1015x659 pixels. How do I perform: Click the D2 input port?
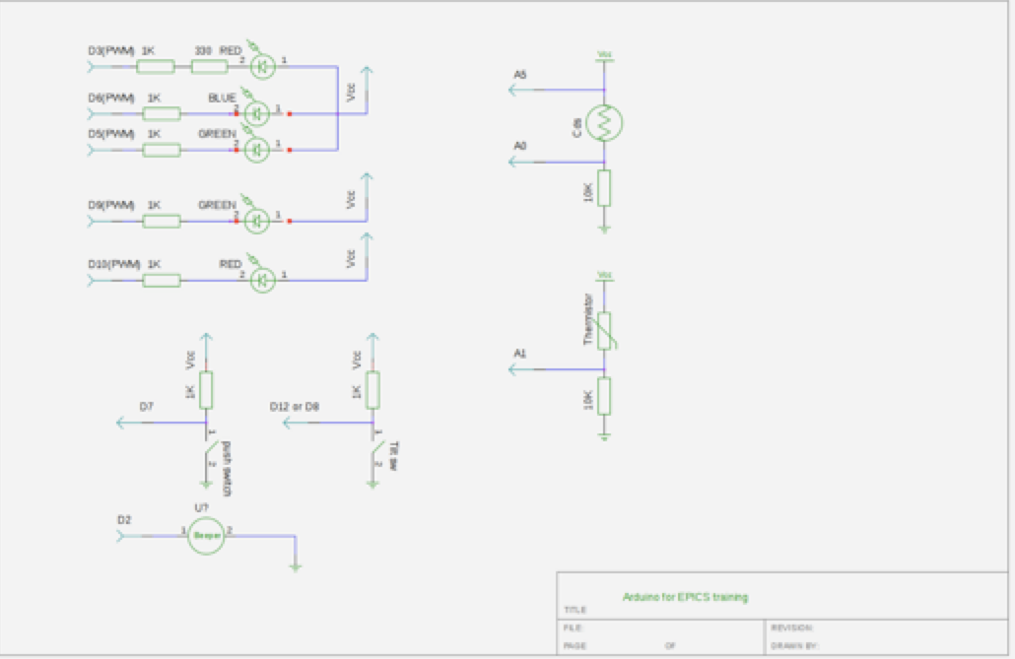tap(123, 536)
